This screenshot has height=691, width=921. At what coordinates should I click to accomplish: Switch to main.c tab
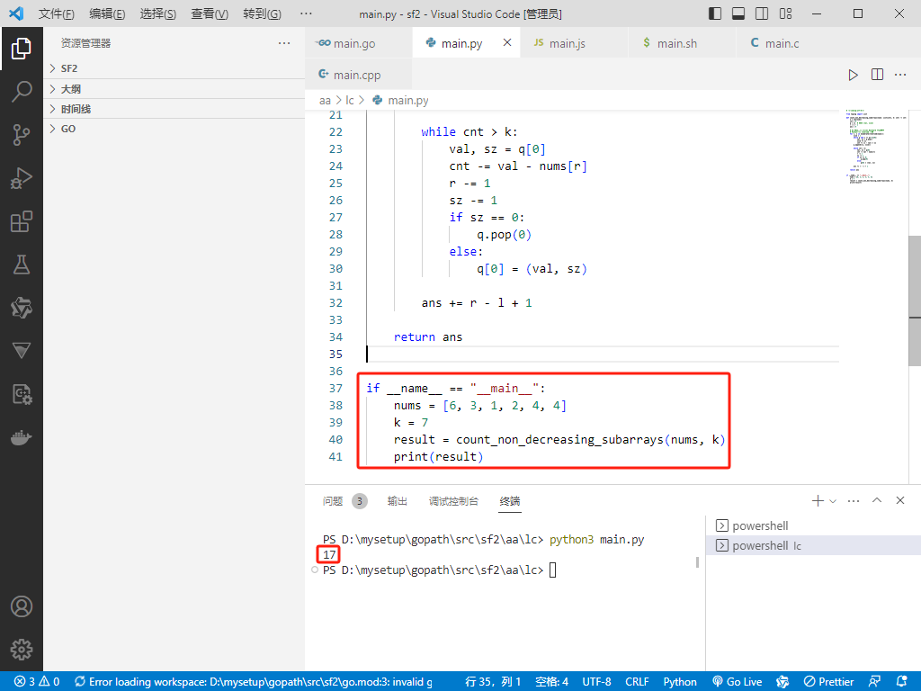tap(790, 43)
